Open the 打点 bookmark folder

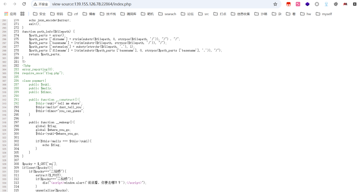(x=220, y=14)
